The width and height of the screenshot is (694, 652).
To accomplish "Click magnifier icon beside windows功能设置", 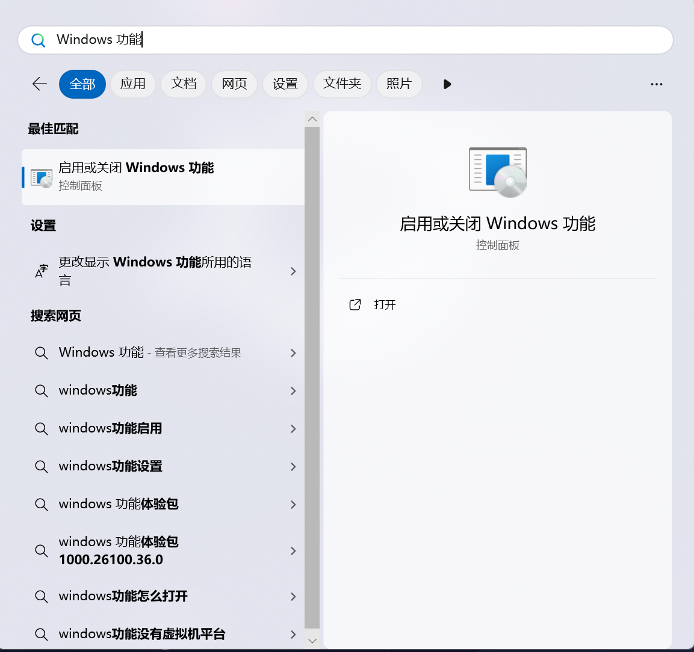I will coord(41,467).
